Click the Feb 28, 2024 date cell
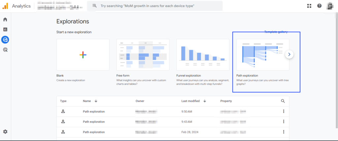Image resolution: width=338 pixels, height=141 pixels. tap(189, 132)
